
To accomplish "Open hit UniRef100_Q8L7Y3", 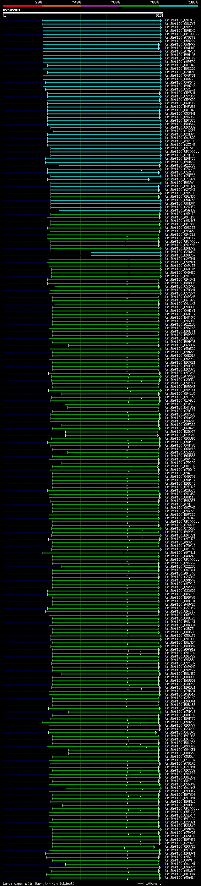I will 180,24.
